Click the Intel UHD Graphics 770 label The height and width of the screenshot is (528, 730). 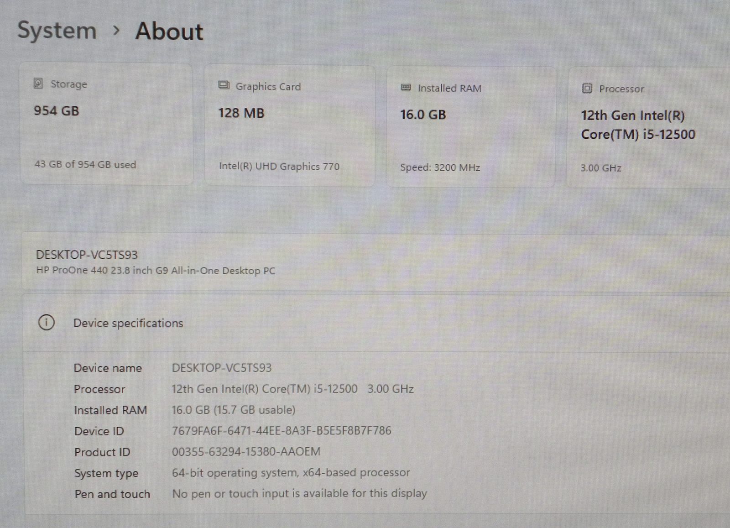279,167
